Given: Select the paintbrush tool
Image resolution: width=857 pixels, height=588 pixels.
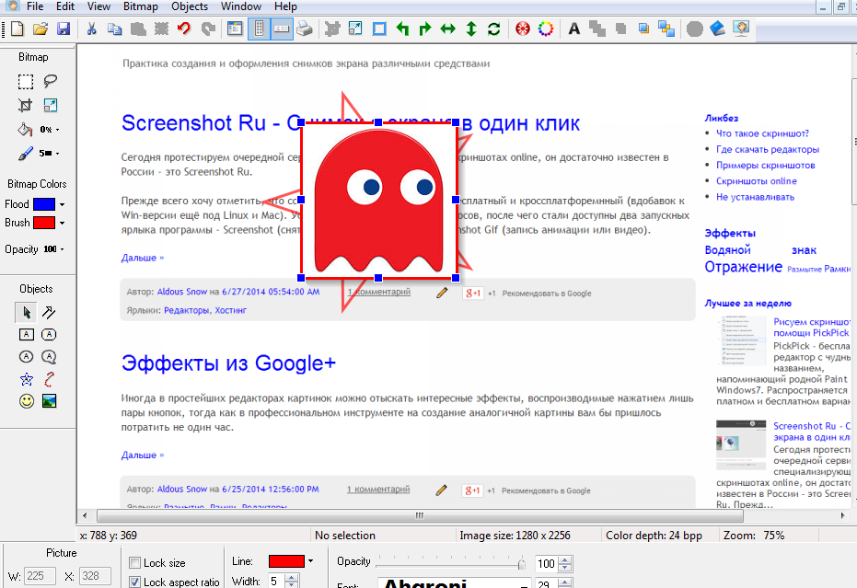Looking at the screenshot, I should pos(25,154).
